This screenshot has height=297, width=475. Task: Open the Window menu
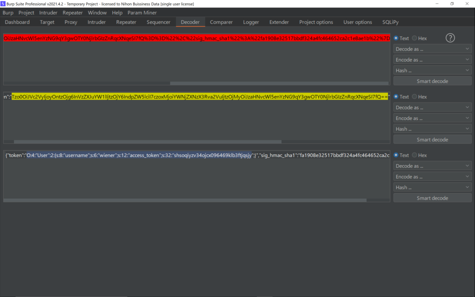(x=97, y=13)
